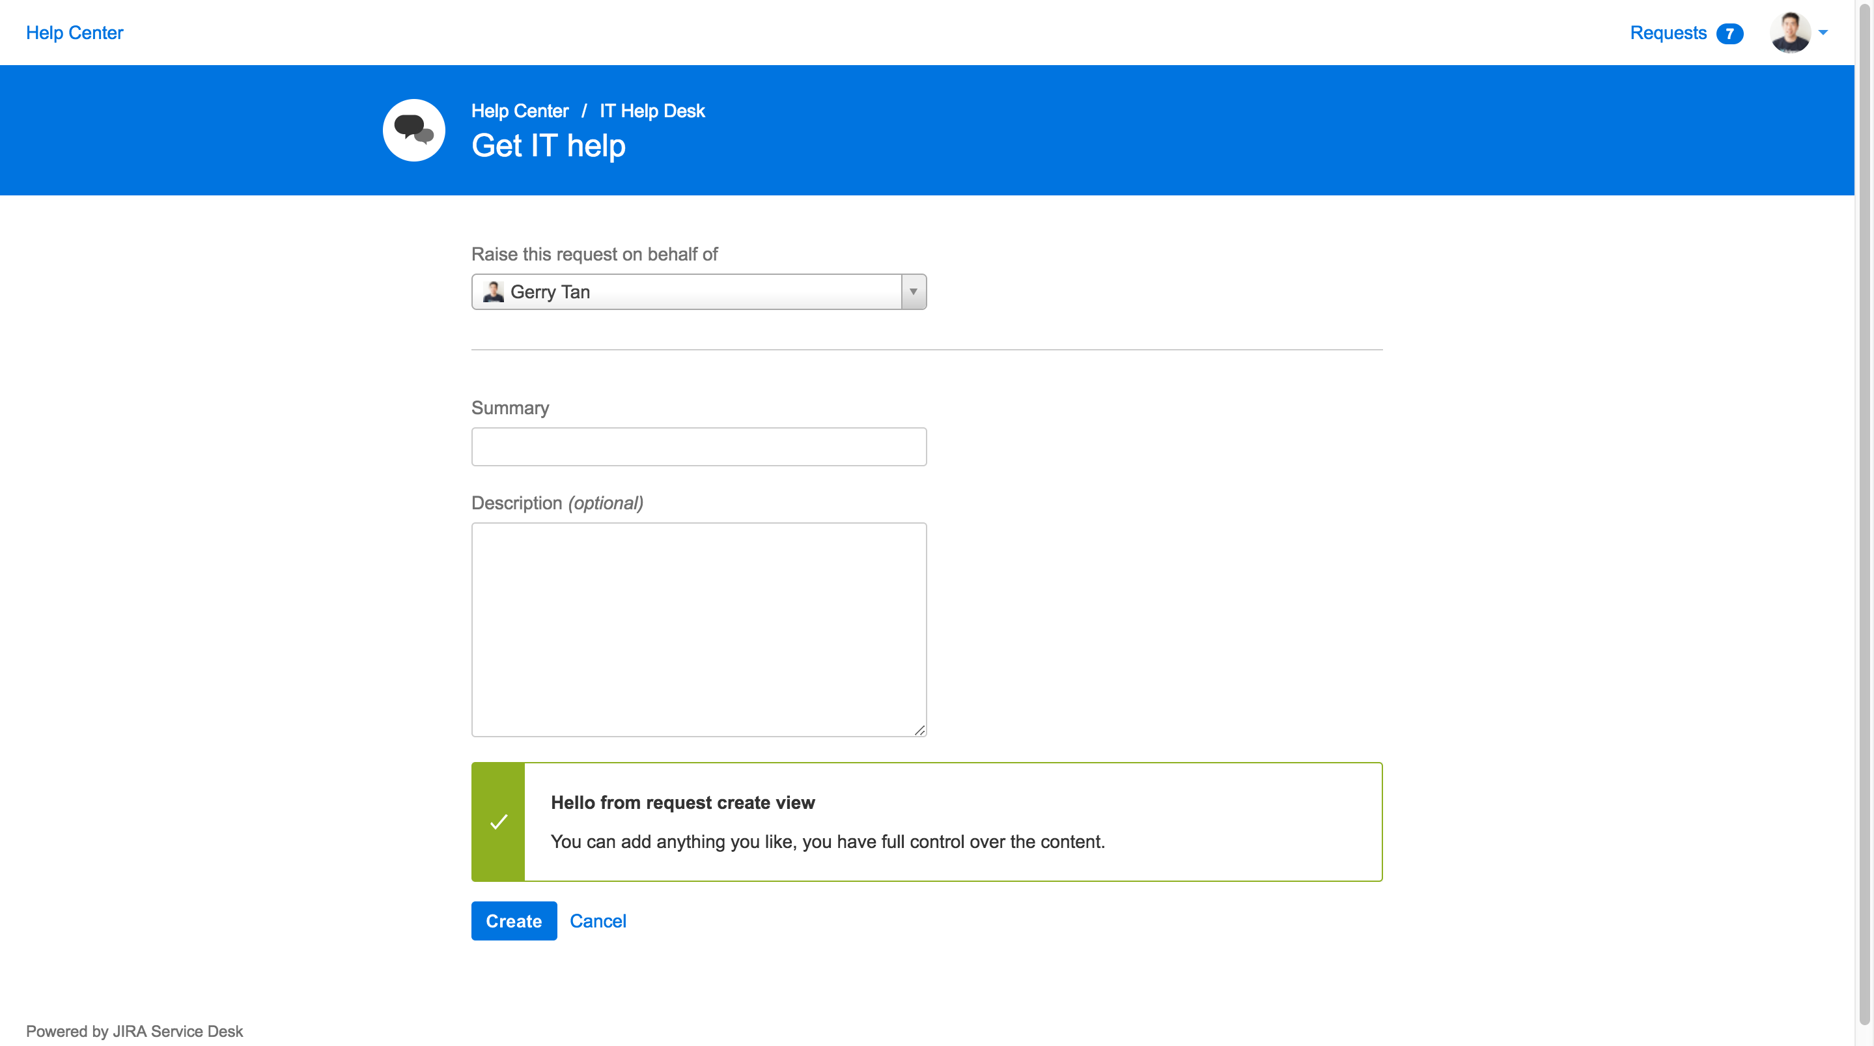This screenshot has width=1874, height=1046.
Task: Click the Cancel link
Action: (597, 921)
